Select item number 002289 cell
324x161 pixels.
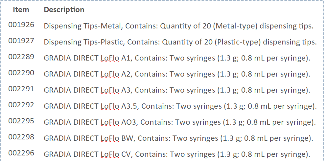[21, 57]
